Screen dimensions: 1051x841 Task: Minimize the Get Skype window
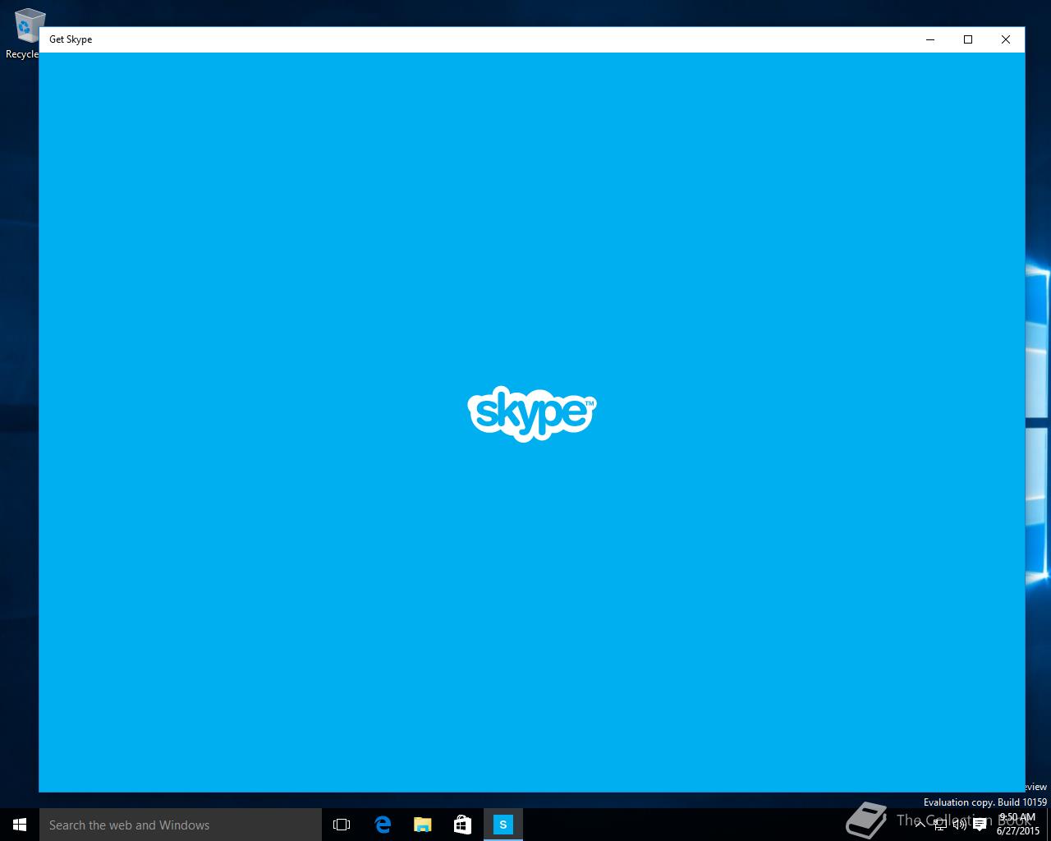(930, 39)
